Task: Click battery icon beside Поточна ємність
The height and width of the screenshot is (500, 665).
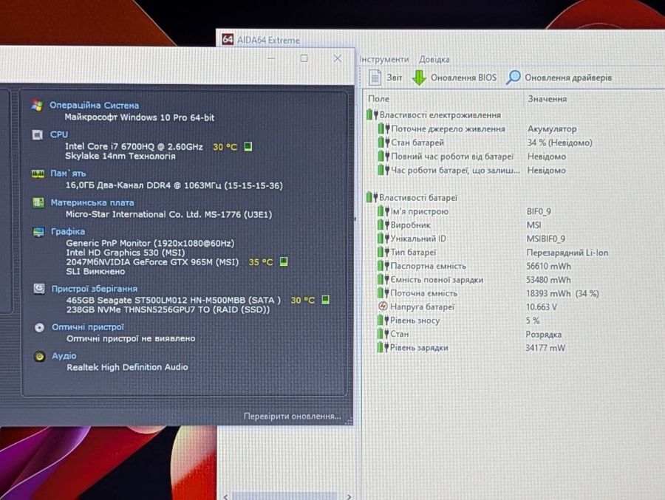Action: (383, 293)
